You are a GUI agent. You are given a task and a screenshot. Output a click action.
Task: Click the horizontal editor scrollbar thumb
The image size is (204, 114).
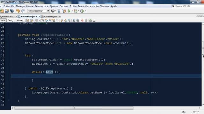(74, 108)
